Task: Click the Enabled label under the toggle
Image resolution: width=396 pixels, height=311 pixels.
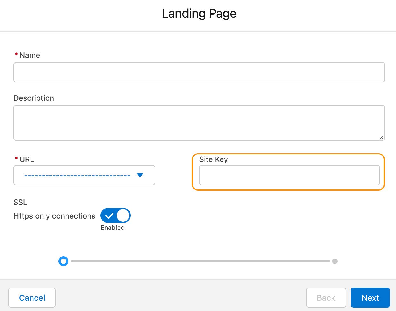Action: [x=112, y=228]
